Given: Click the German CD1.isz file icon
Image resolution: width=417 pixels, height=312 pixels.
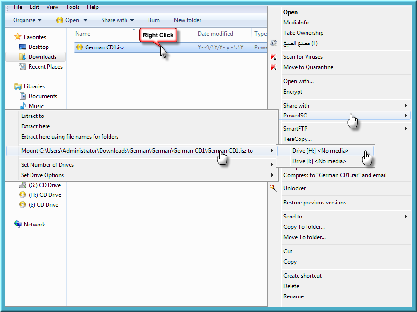Looking at the screenshot, I should pyautogui.click(x=79, y=47).
